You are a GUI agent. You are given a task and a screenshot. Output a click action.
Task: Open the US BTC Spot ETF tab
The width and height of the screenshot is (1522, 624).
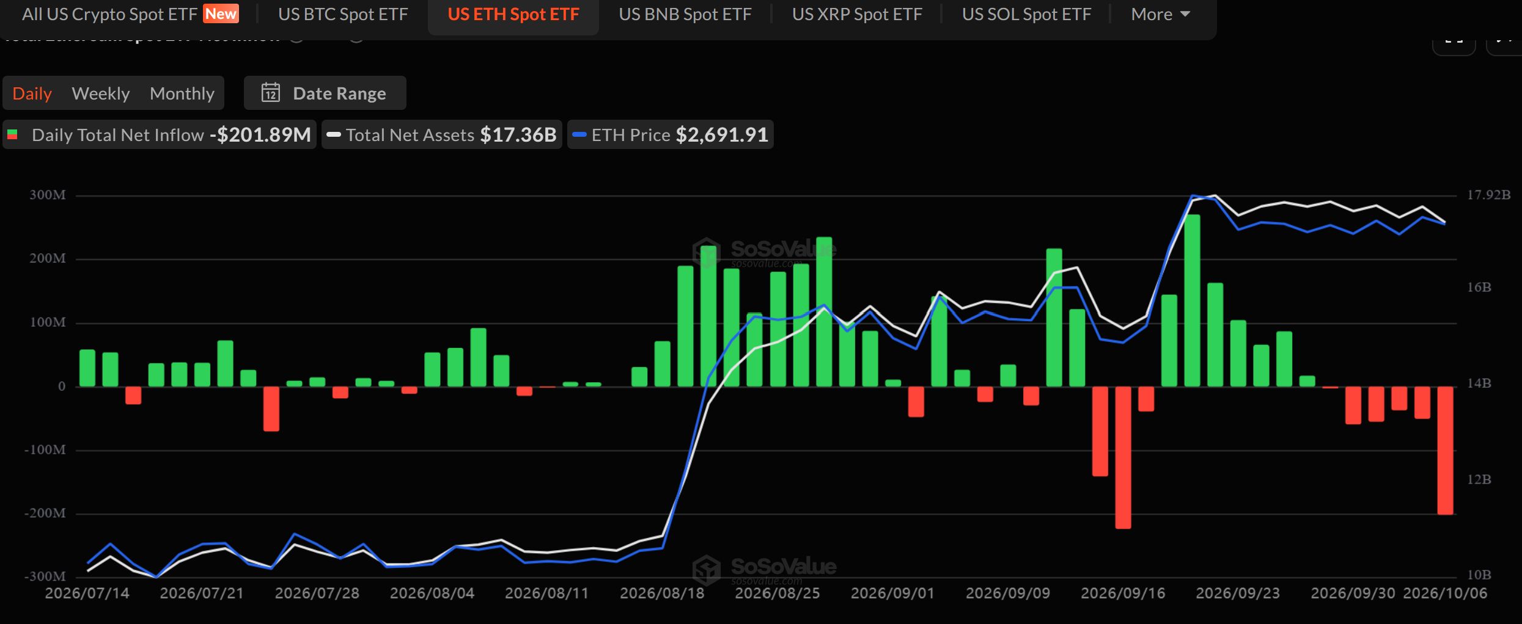coord(343,14)
